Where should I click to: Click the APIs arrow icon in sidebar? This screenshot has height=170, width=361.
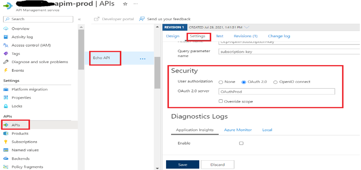coord(6,125)
